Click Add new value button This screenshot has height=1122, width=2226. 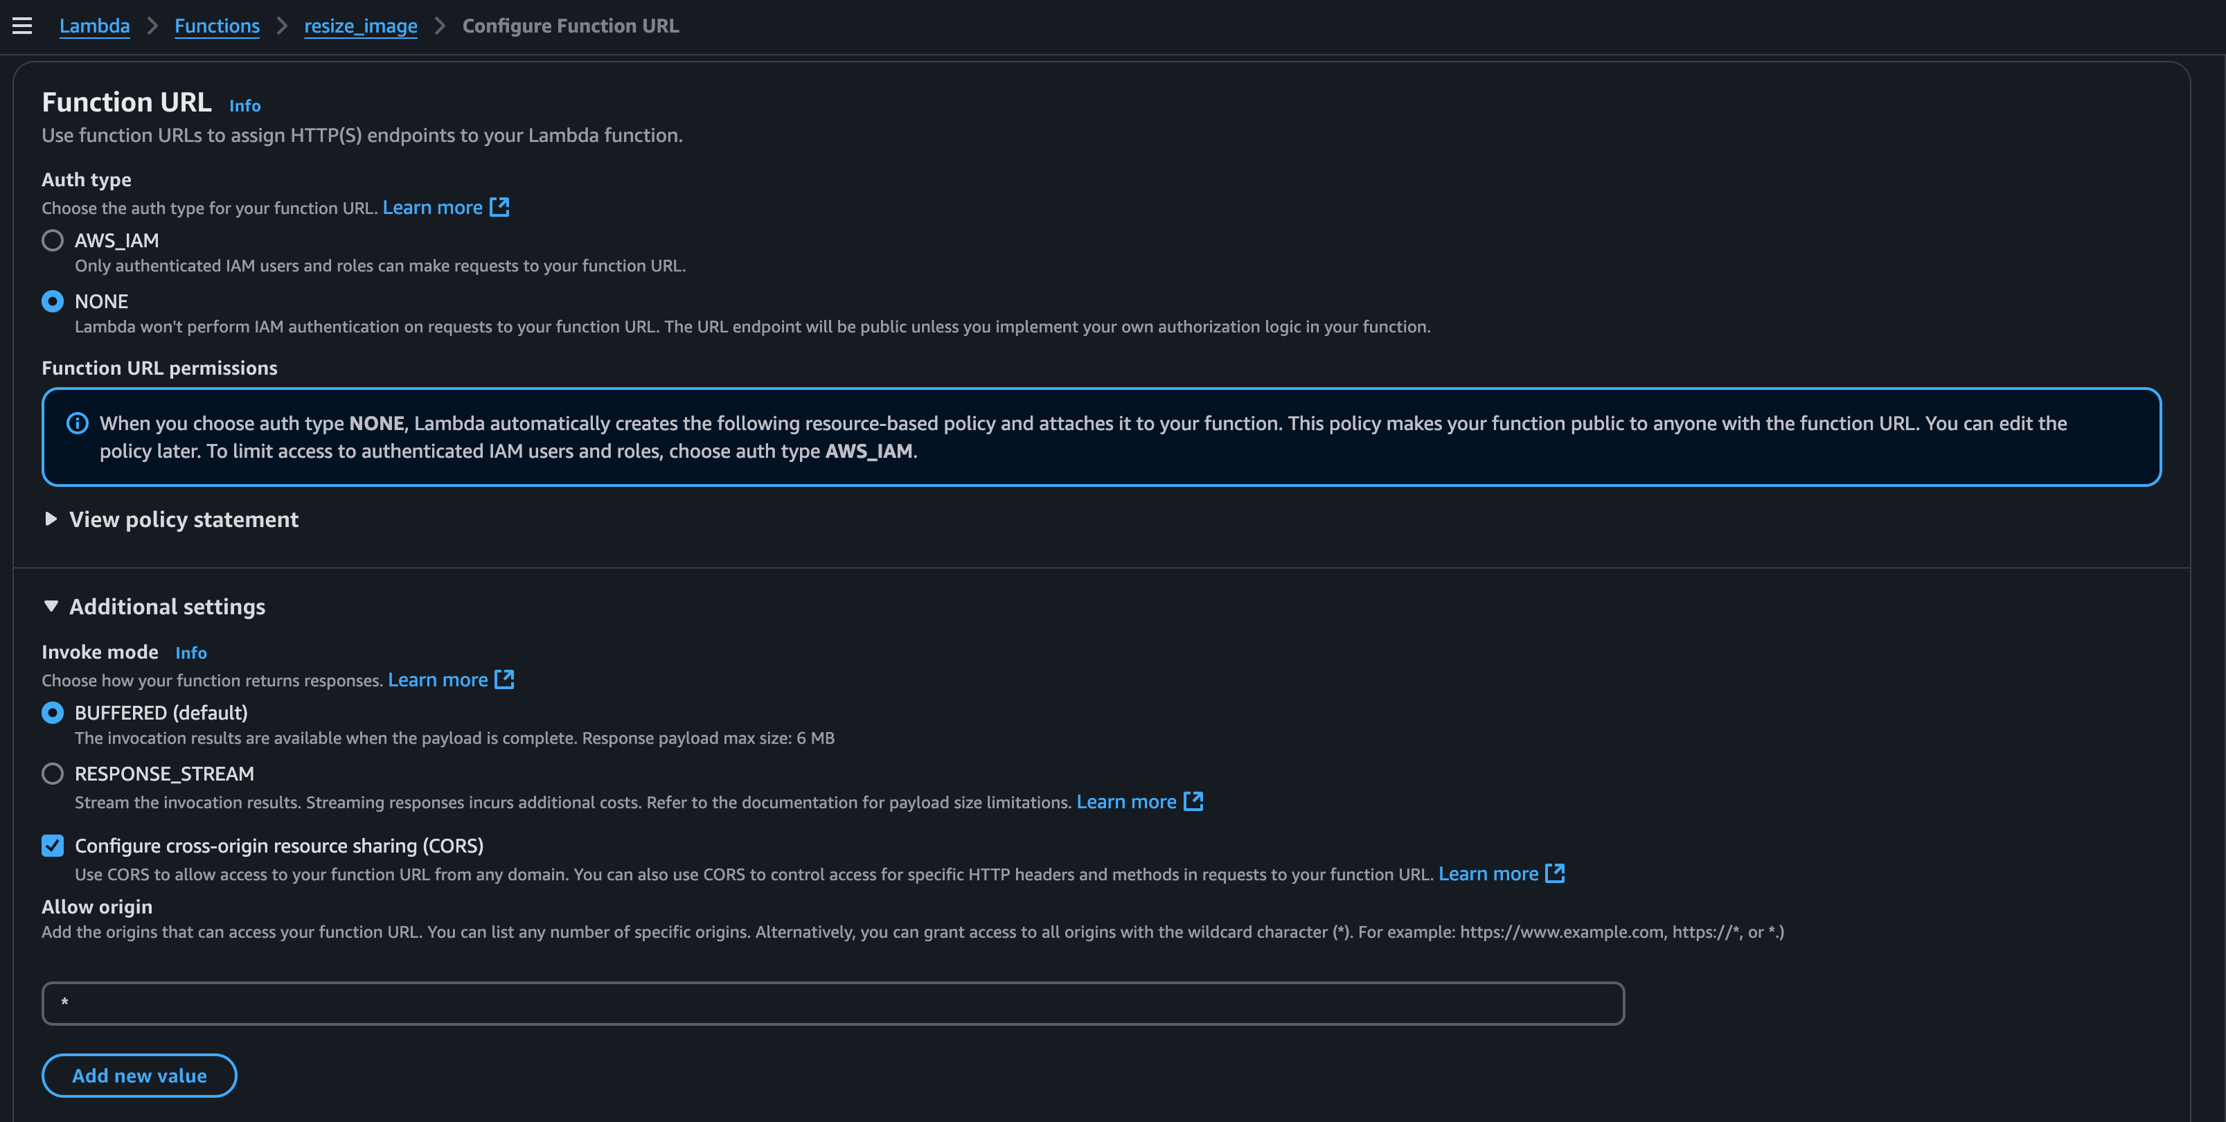pyautogui.click(x=139, y=1076)
